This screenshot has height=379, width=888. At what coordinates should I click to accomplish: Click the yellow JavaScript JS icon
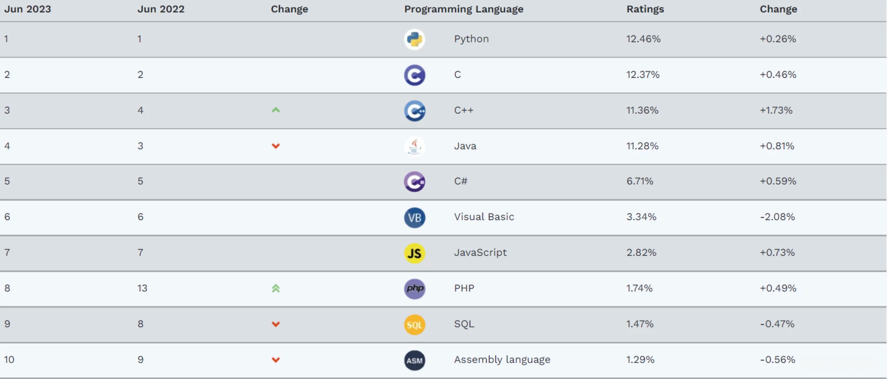tap(414, 253)
